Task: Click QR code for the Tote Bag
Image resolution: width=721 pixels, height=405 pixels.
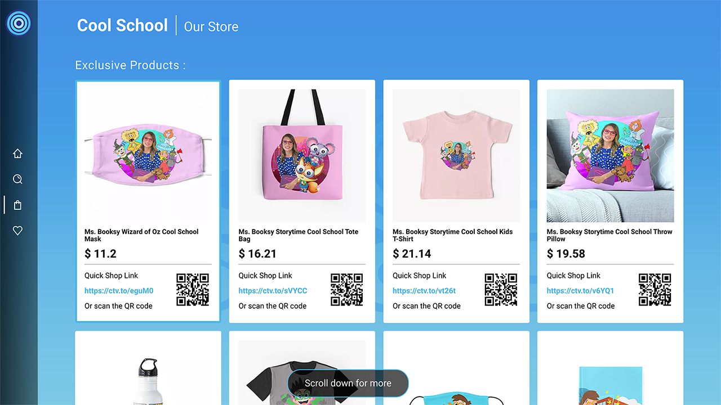Action: (x=347, y=290)
